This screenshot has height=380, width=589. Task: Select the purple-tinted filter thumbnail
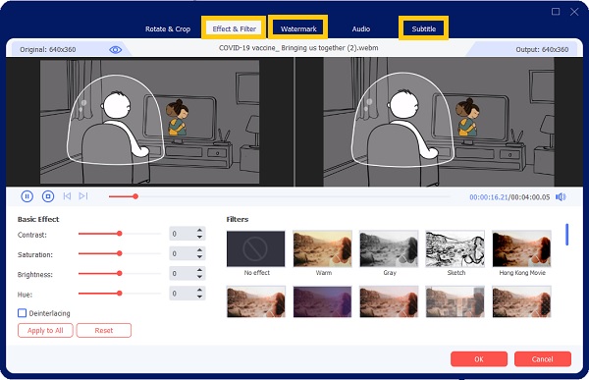click(322, 301)
